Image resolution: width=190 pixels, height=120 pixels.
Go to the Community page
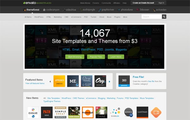click(x=106, y=3)
